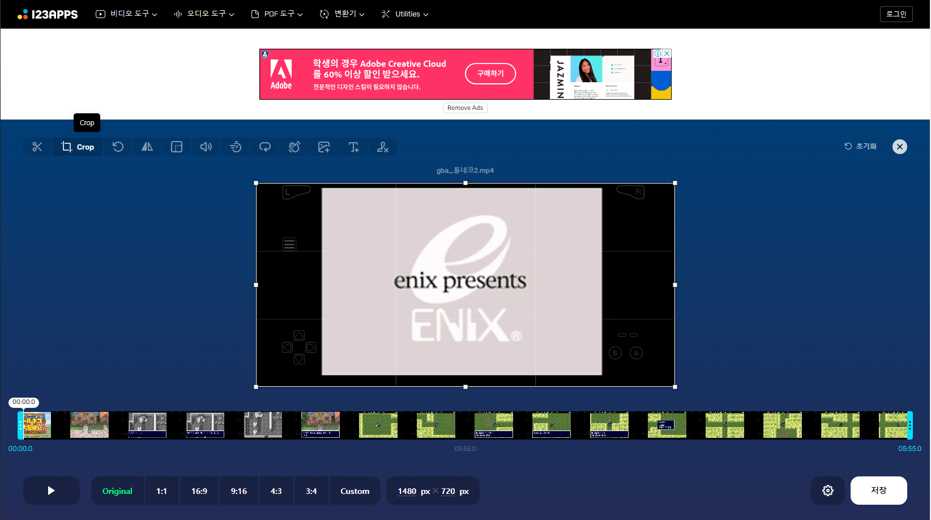931x520 pixels.
Task: Click the Remove Ads link
Action: 465,108
